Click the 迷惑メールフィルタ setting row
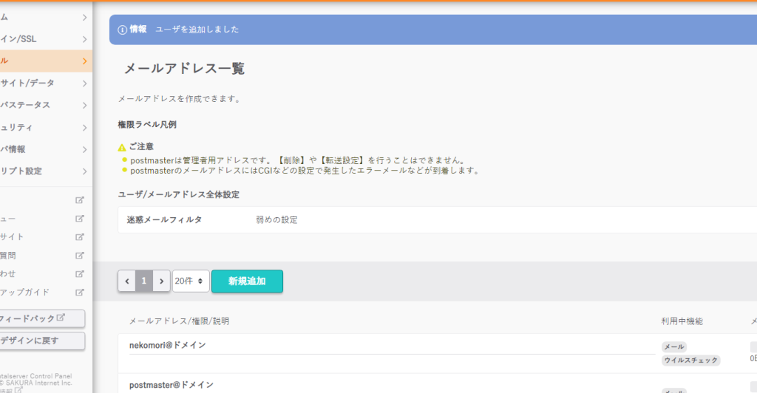Image resolution: width=757 pixels, height=393 pixels. coord(436,219)
